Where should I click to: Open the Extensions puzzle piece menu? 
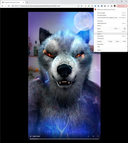coord(105,6)
